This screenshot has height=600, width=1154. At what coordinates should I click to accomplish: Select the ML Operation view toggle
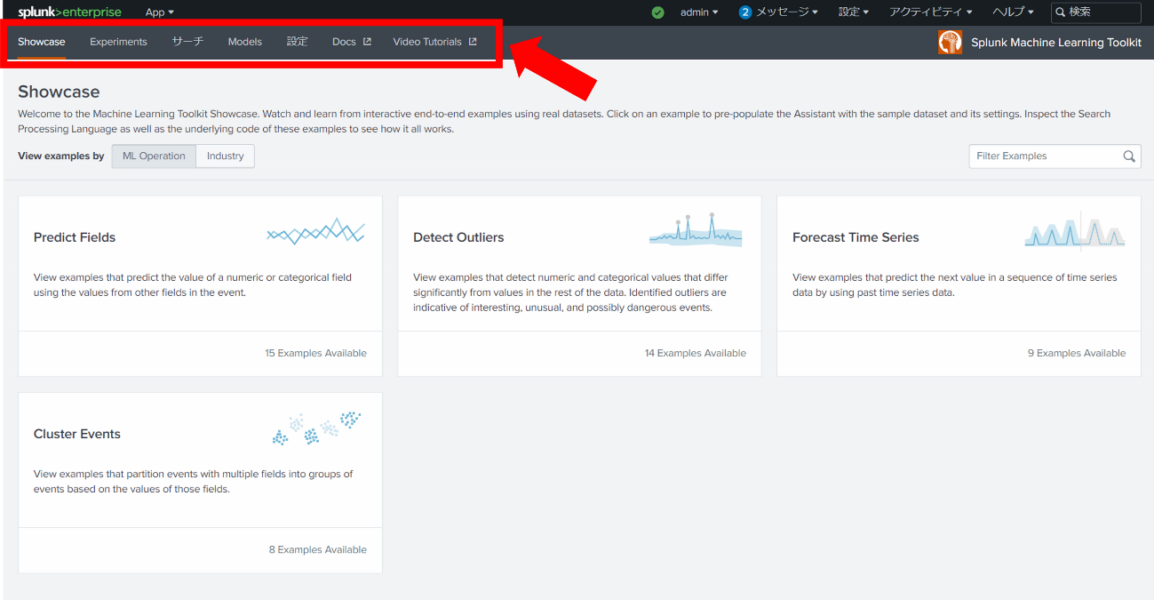[x=154, y=156]
